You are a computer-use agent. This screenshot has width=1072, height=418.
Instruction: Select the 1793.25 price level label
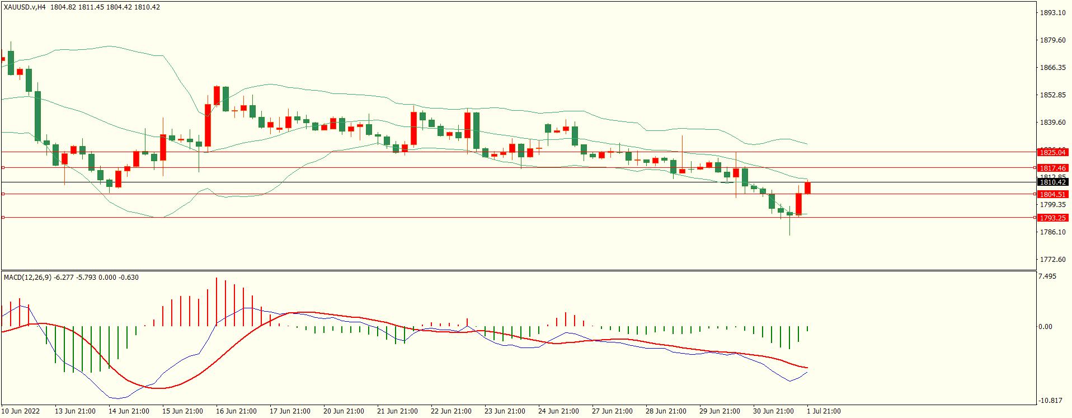click(1052, 218)
